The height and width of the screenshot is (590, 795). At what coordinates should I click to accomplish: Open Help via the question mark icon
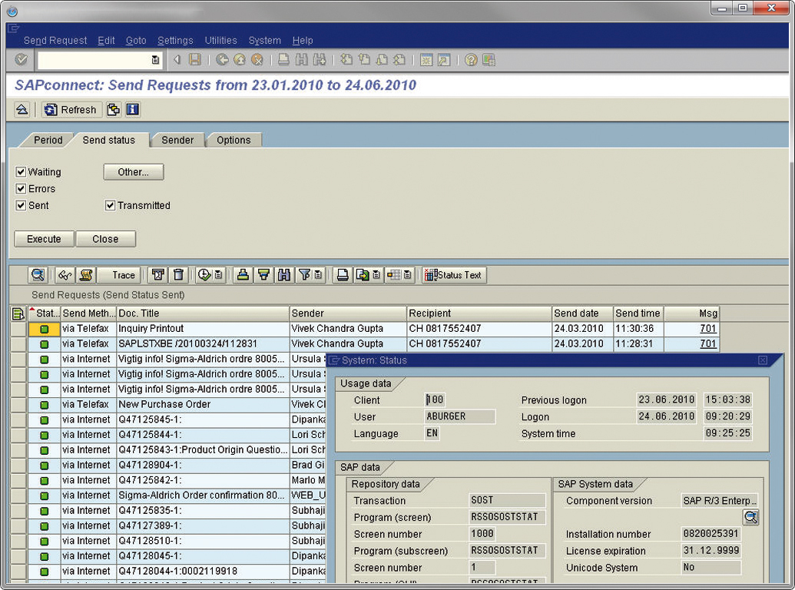(471, 60)
